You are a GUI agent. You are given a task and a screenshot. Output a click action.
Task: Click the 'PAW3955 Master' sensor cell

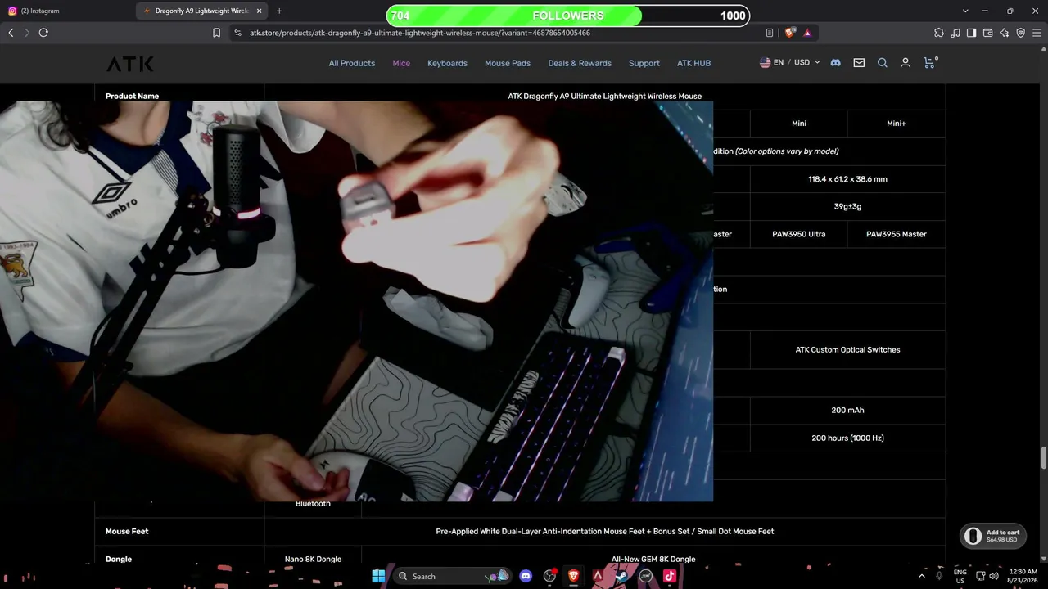tap(897, 234)
